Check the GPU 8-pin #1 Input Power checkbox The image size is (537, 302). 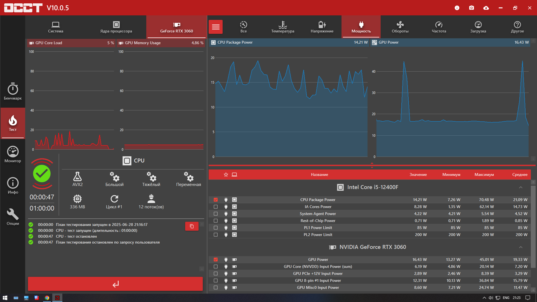tap(216, 280)
